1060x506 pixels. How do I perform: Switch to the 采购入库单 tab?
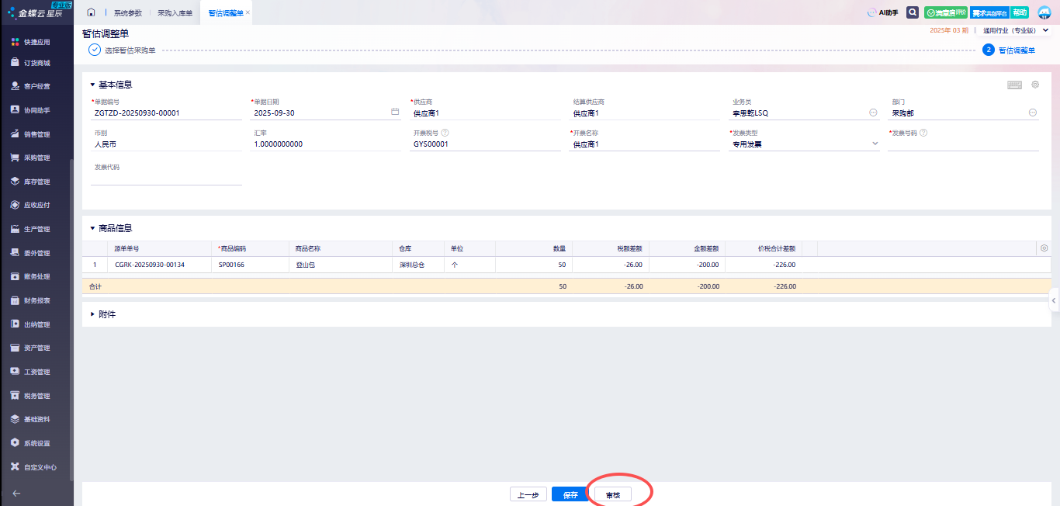point(175,13)
